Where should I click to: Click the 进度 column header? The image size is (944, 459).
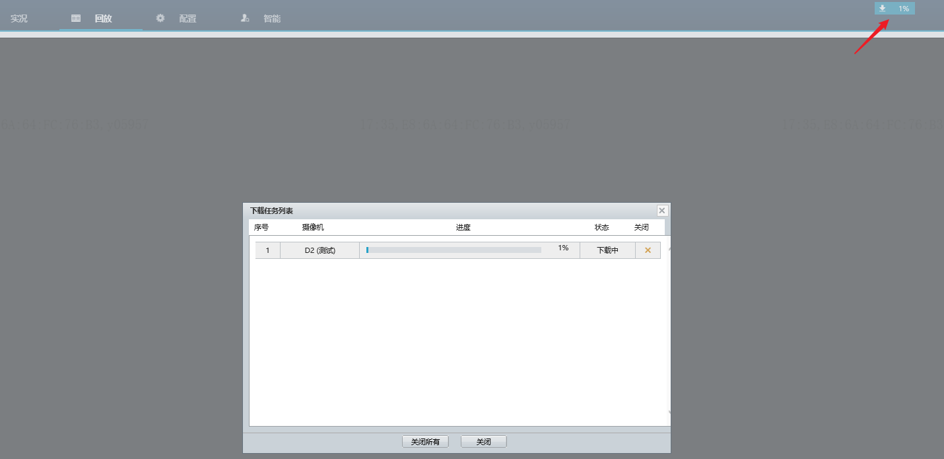463,227
